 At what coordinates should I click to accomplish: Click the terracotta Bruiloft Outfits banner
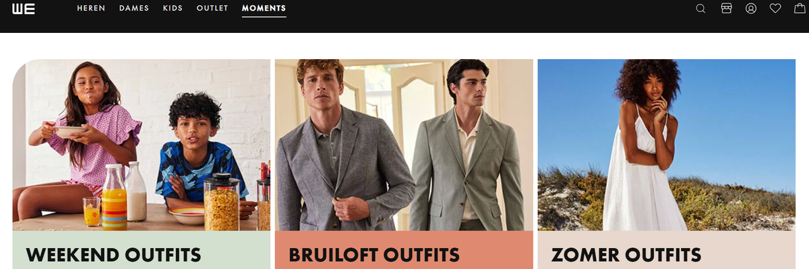(x=404, y=250)
